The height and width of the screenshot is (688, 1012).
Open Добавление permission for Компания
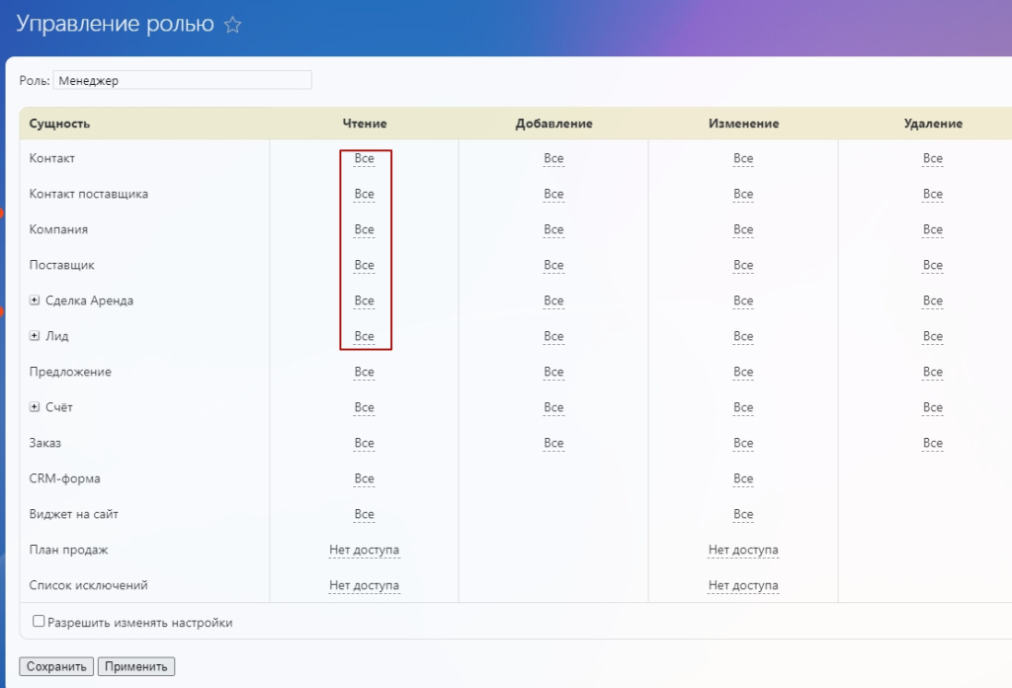pos(553,229)
